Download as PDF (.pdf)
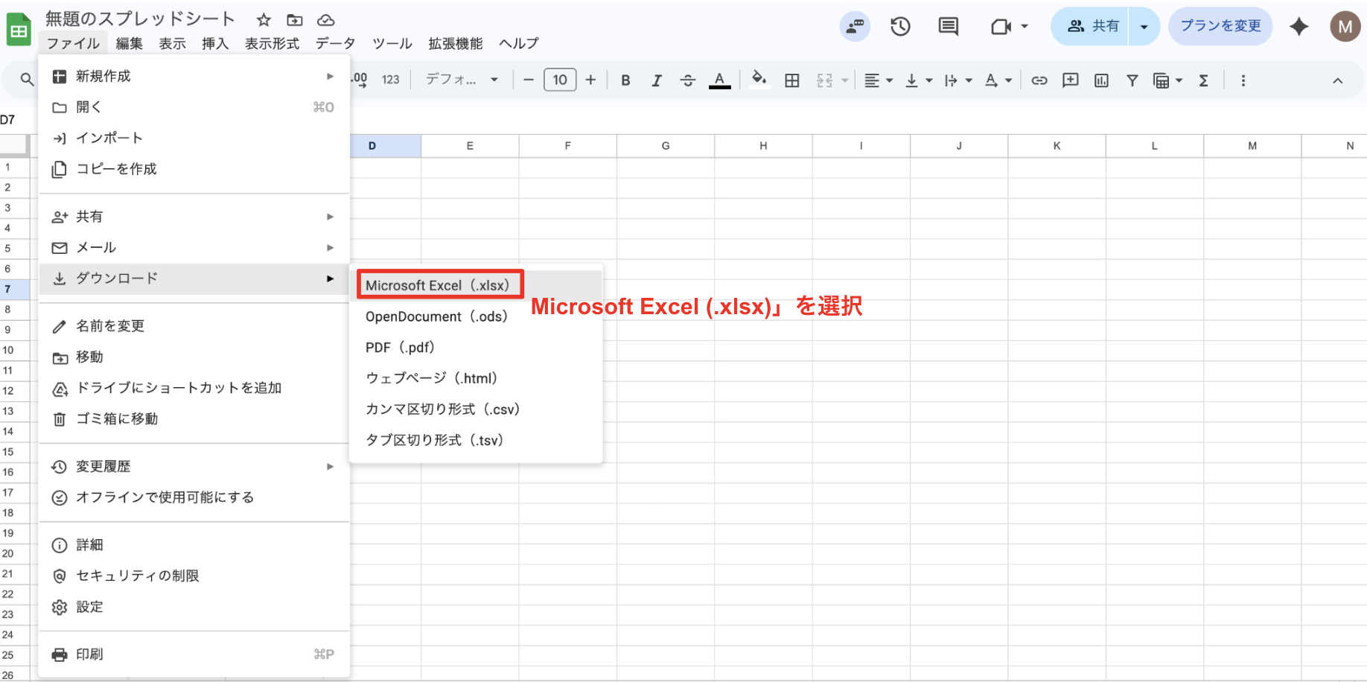Image resolution: width=1367 pixels, height=682 pixels. coord(476,348)
